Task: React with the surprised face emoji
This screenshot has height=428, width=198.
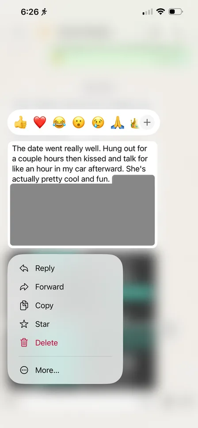Action: coord(79,122)
